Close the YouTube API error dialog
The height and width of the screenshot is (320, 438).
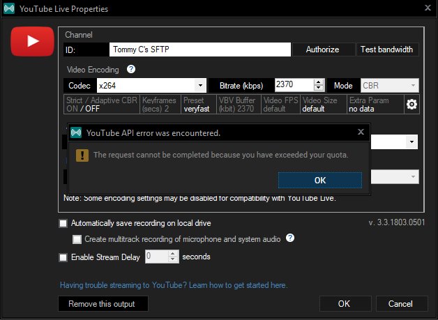click(x=361, y=132)
